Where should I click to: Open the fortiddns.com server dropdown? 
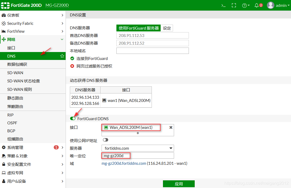coord(138,148)
